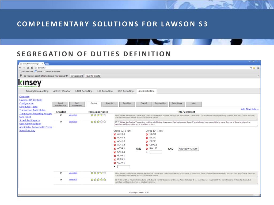Remove GL291 from Group 1

point(147,134)
